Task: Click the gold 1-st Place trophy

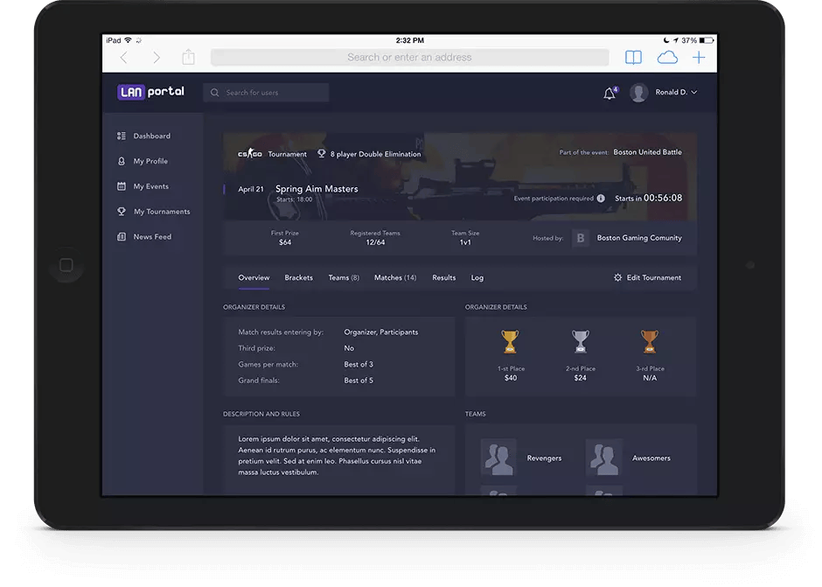Action: click(x=510, y=341)
